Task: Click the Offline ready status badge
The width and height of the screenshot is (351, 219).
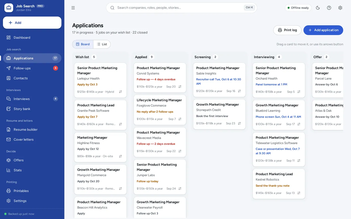Action: coord(298,8)
